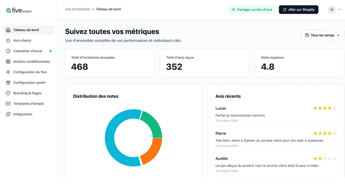The image size is (345, 194).
Task: Click the home icon beside Tableau de bord
Action: tap(8, 30)
